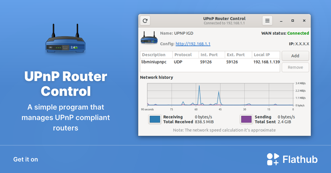Open the hamburger menu
The height and width of the screenshot is (173, 331).
pyautogui.click(x=267, y=20)
